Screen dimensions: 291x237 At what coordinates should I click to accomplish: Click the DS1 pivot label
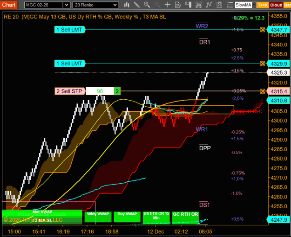pyautogui.click(x=204, y=205)
